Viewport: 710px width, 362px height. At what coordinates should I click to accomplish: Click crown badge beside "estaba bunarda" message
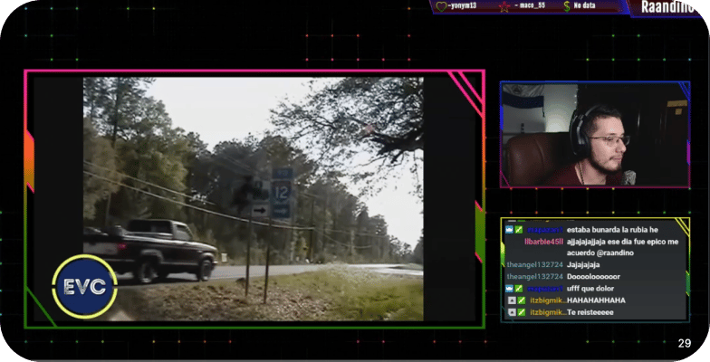(x=510, y=230)
